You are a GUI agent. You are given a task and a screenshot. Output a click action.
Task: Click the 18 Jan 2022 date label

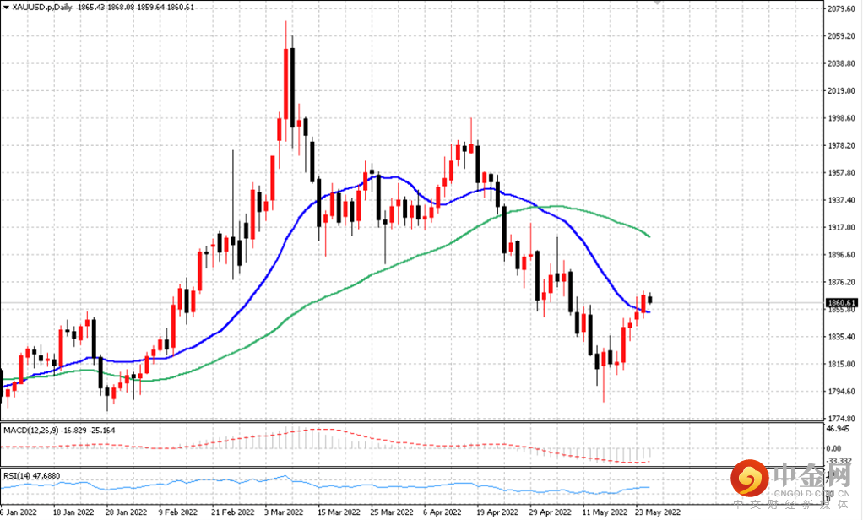click(x=73, y=512)
